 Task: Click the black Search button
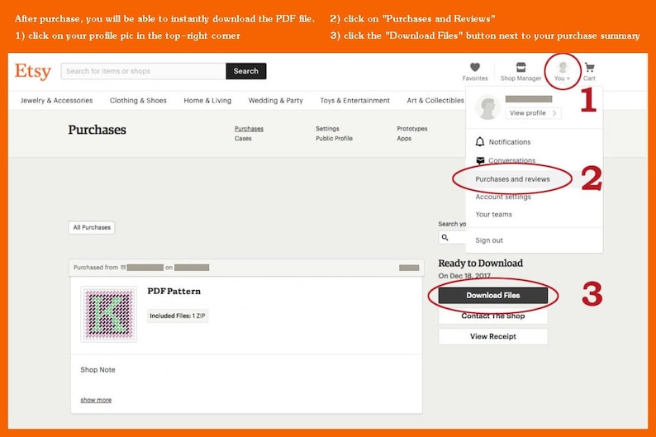tap(246, 71)
